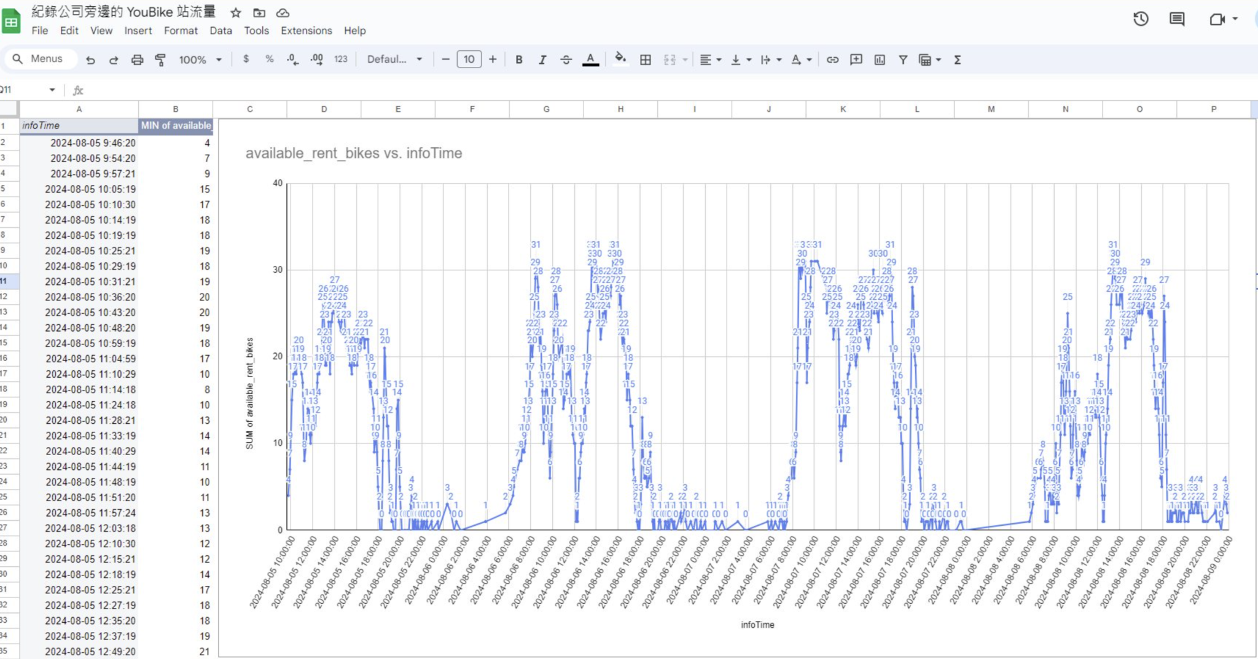Format as currency with dollar icon
Viewport: 1258px width, 659px height.
pos(246,59)
